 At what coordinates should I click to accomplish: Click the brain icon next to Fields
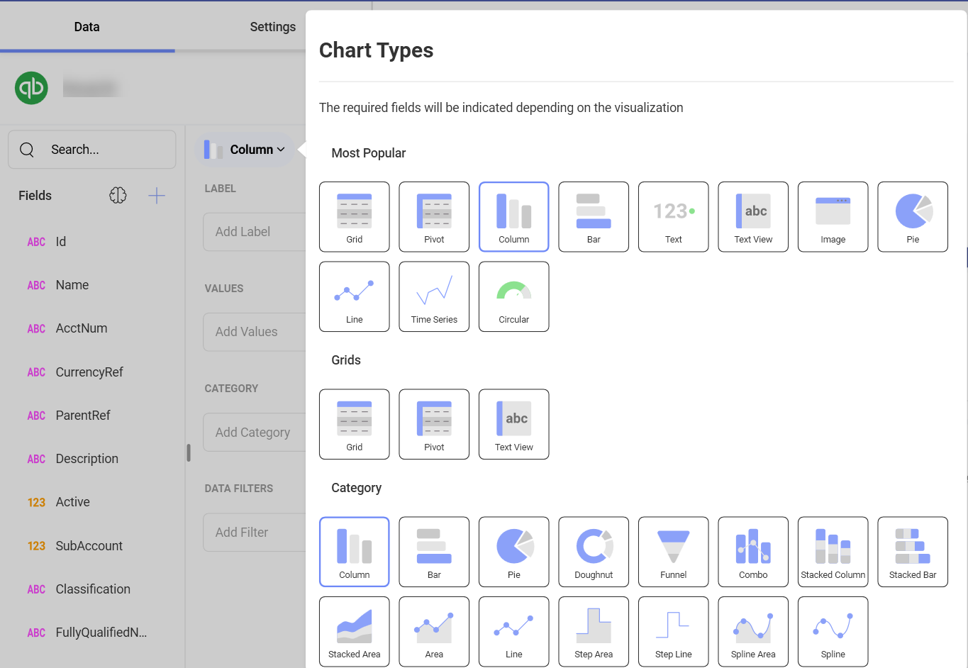tap(118, 196)
